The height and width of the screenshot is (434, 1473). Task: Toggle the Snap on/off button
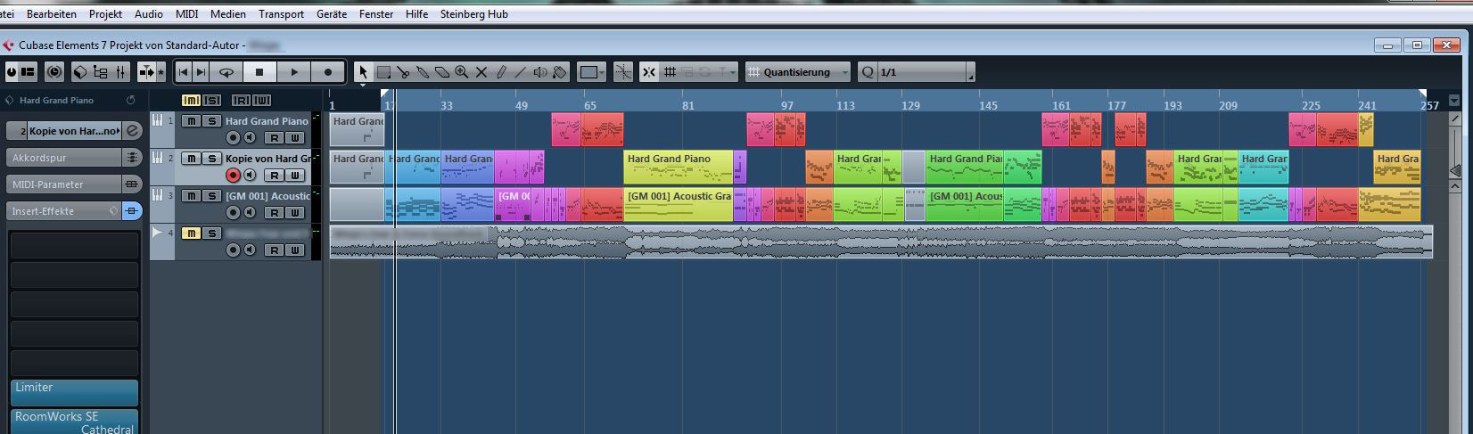(x=649, y=72)
